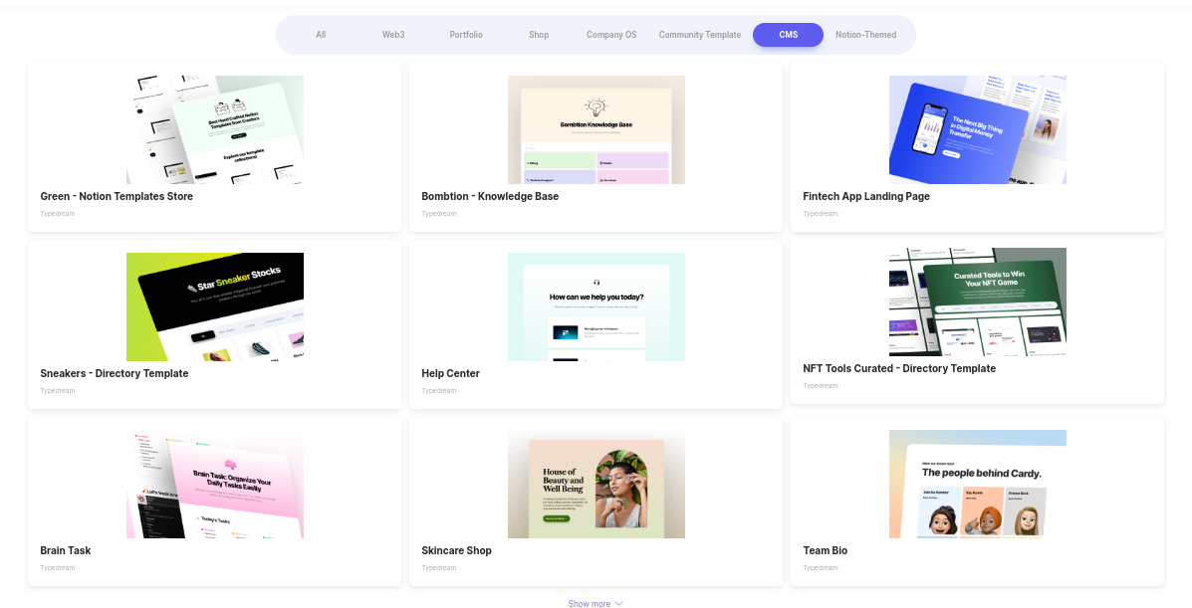Click Typedream under Sneakers Directory Template
The image size is (1192, 608).
point(58,391)
